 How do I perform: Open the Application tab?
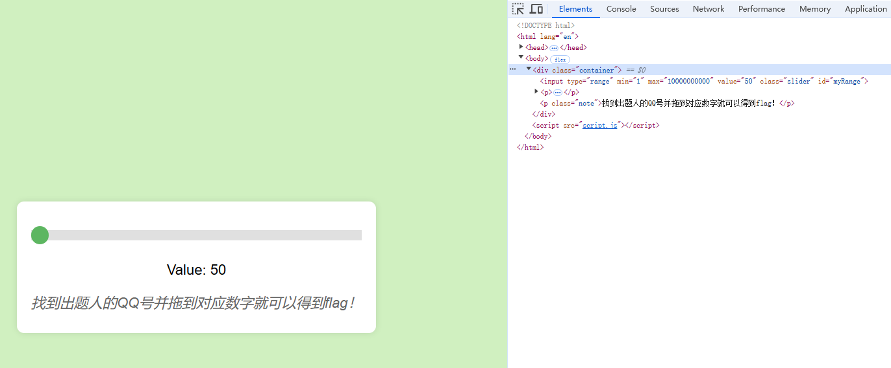pyautogui.click(x=866, y=9)
